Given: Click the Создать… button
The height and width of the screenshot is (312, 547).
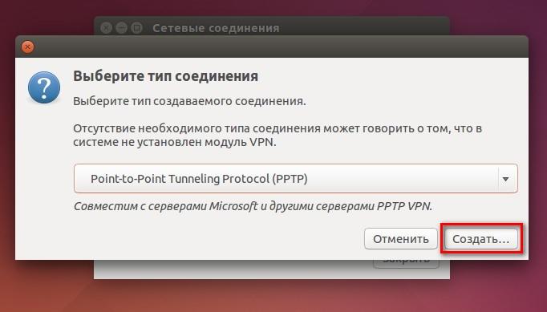Looking at the screenshot, I should click(x=481, y=239).
